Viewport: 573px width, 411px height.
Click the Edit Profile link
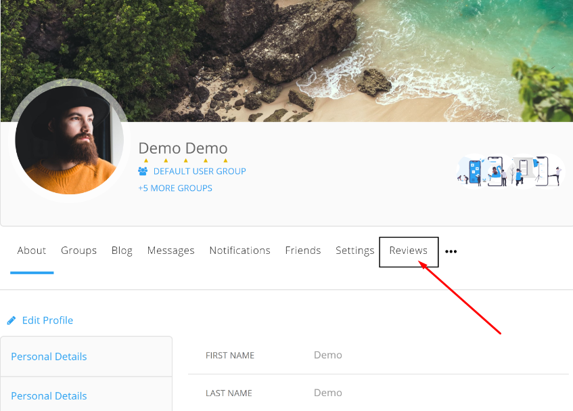(47, 320)
